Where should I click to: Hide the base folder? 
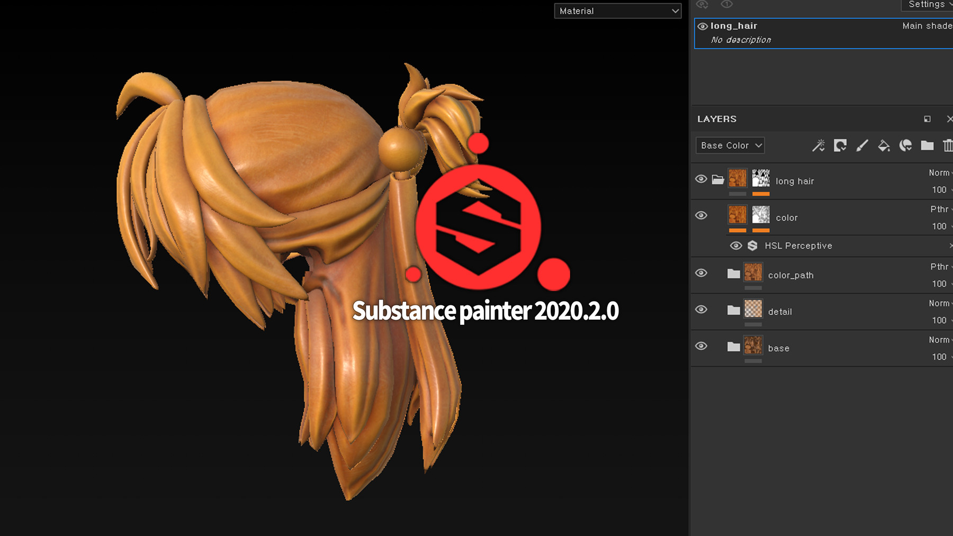[x=701, y=346]
